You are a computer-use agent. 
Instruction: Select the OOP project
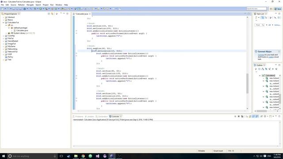tap(10, 54)
